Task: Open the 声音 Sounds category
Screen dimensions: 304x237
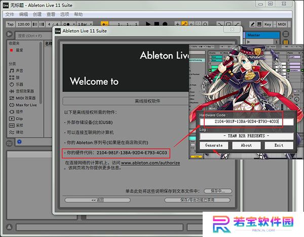Action: pyautogui.click(x=16, y=71)
